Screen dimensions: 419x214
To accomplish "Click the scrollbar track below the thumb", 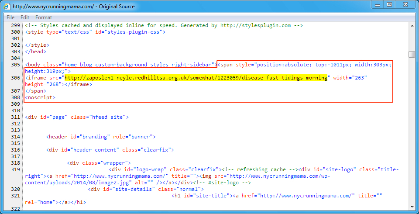I will click(x=412, y=131).
